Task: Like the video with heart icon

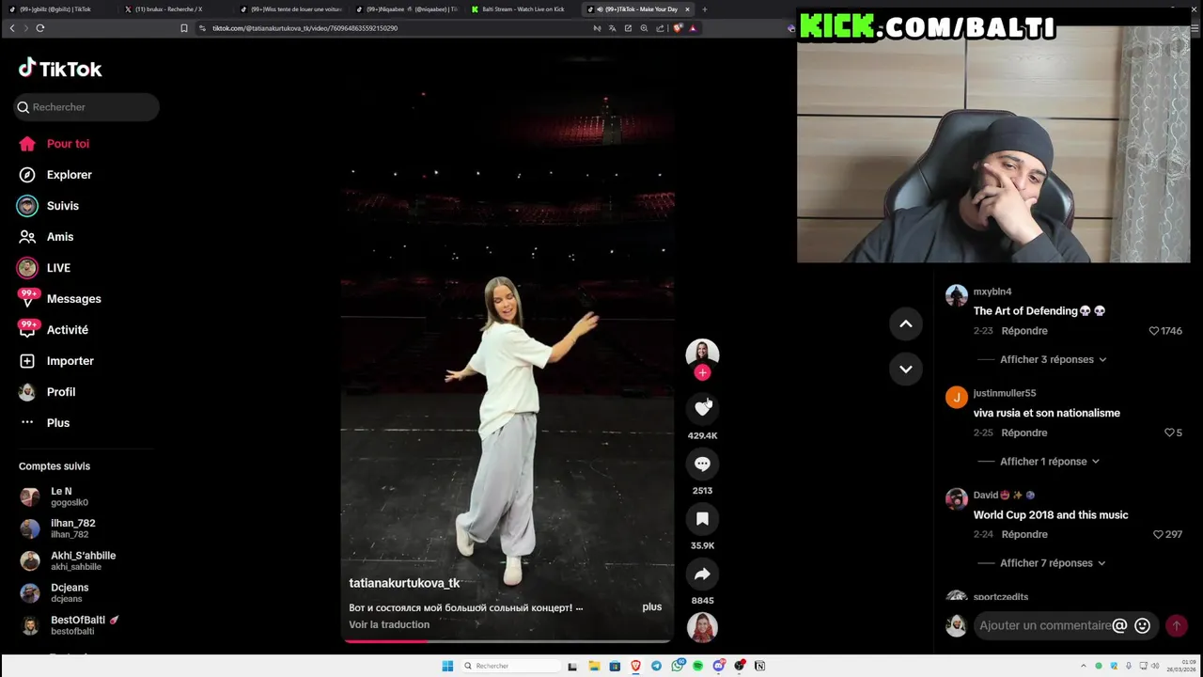Action: [702, 407]
